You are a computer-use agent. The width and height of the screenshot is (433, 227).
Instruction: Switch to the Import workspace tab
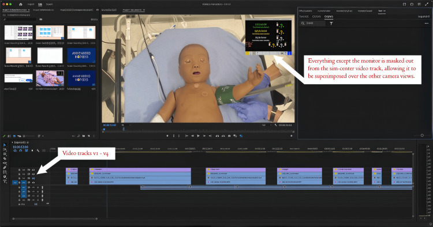[x=31, y=5]
